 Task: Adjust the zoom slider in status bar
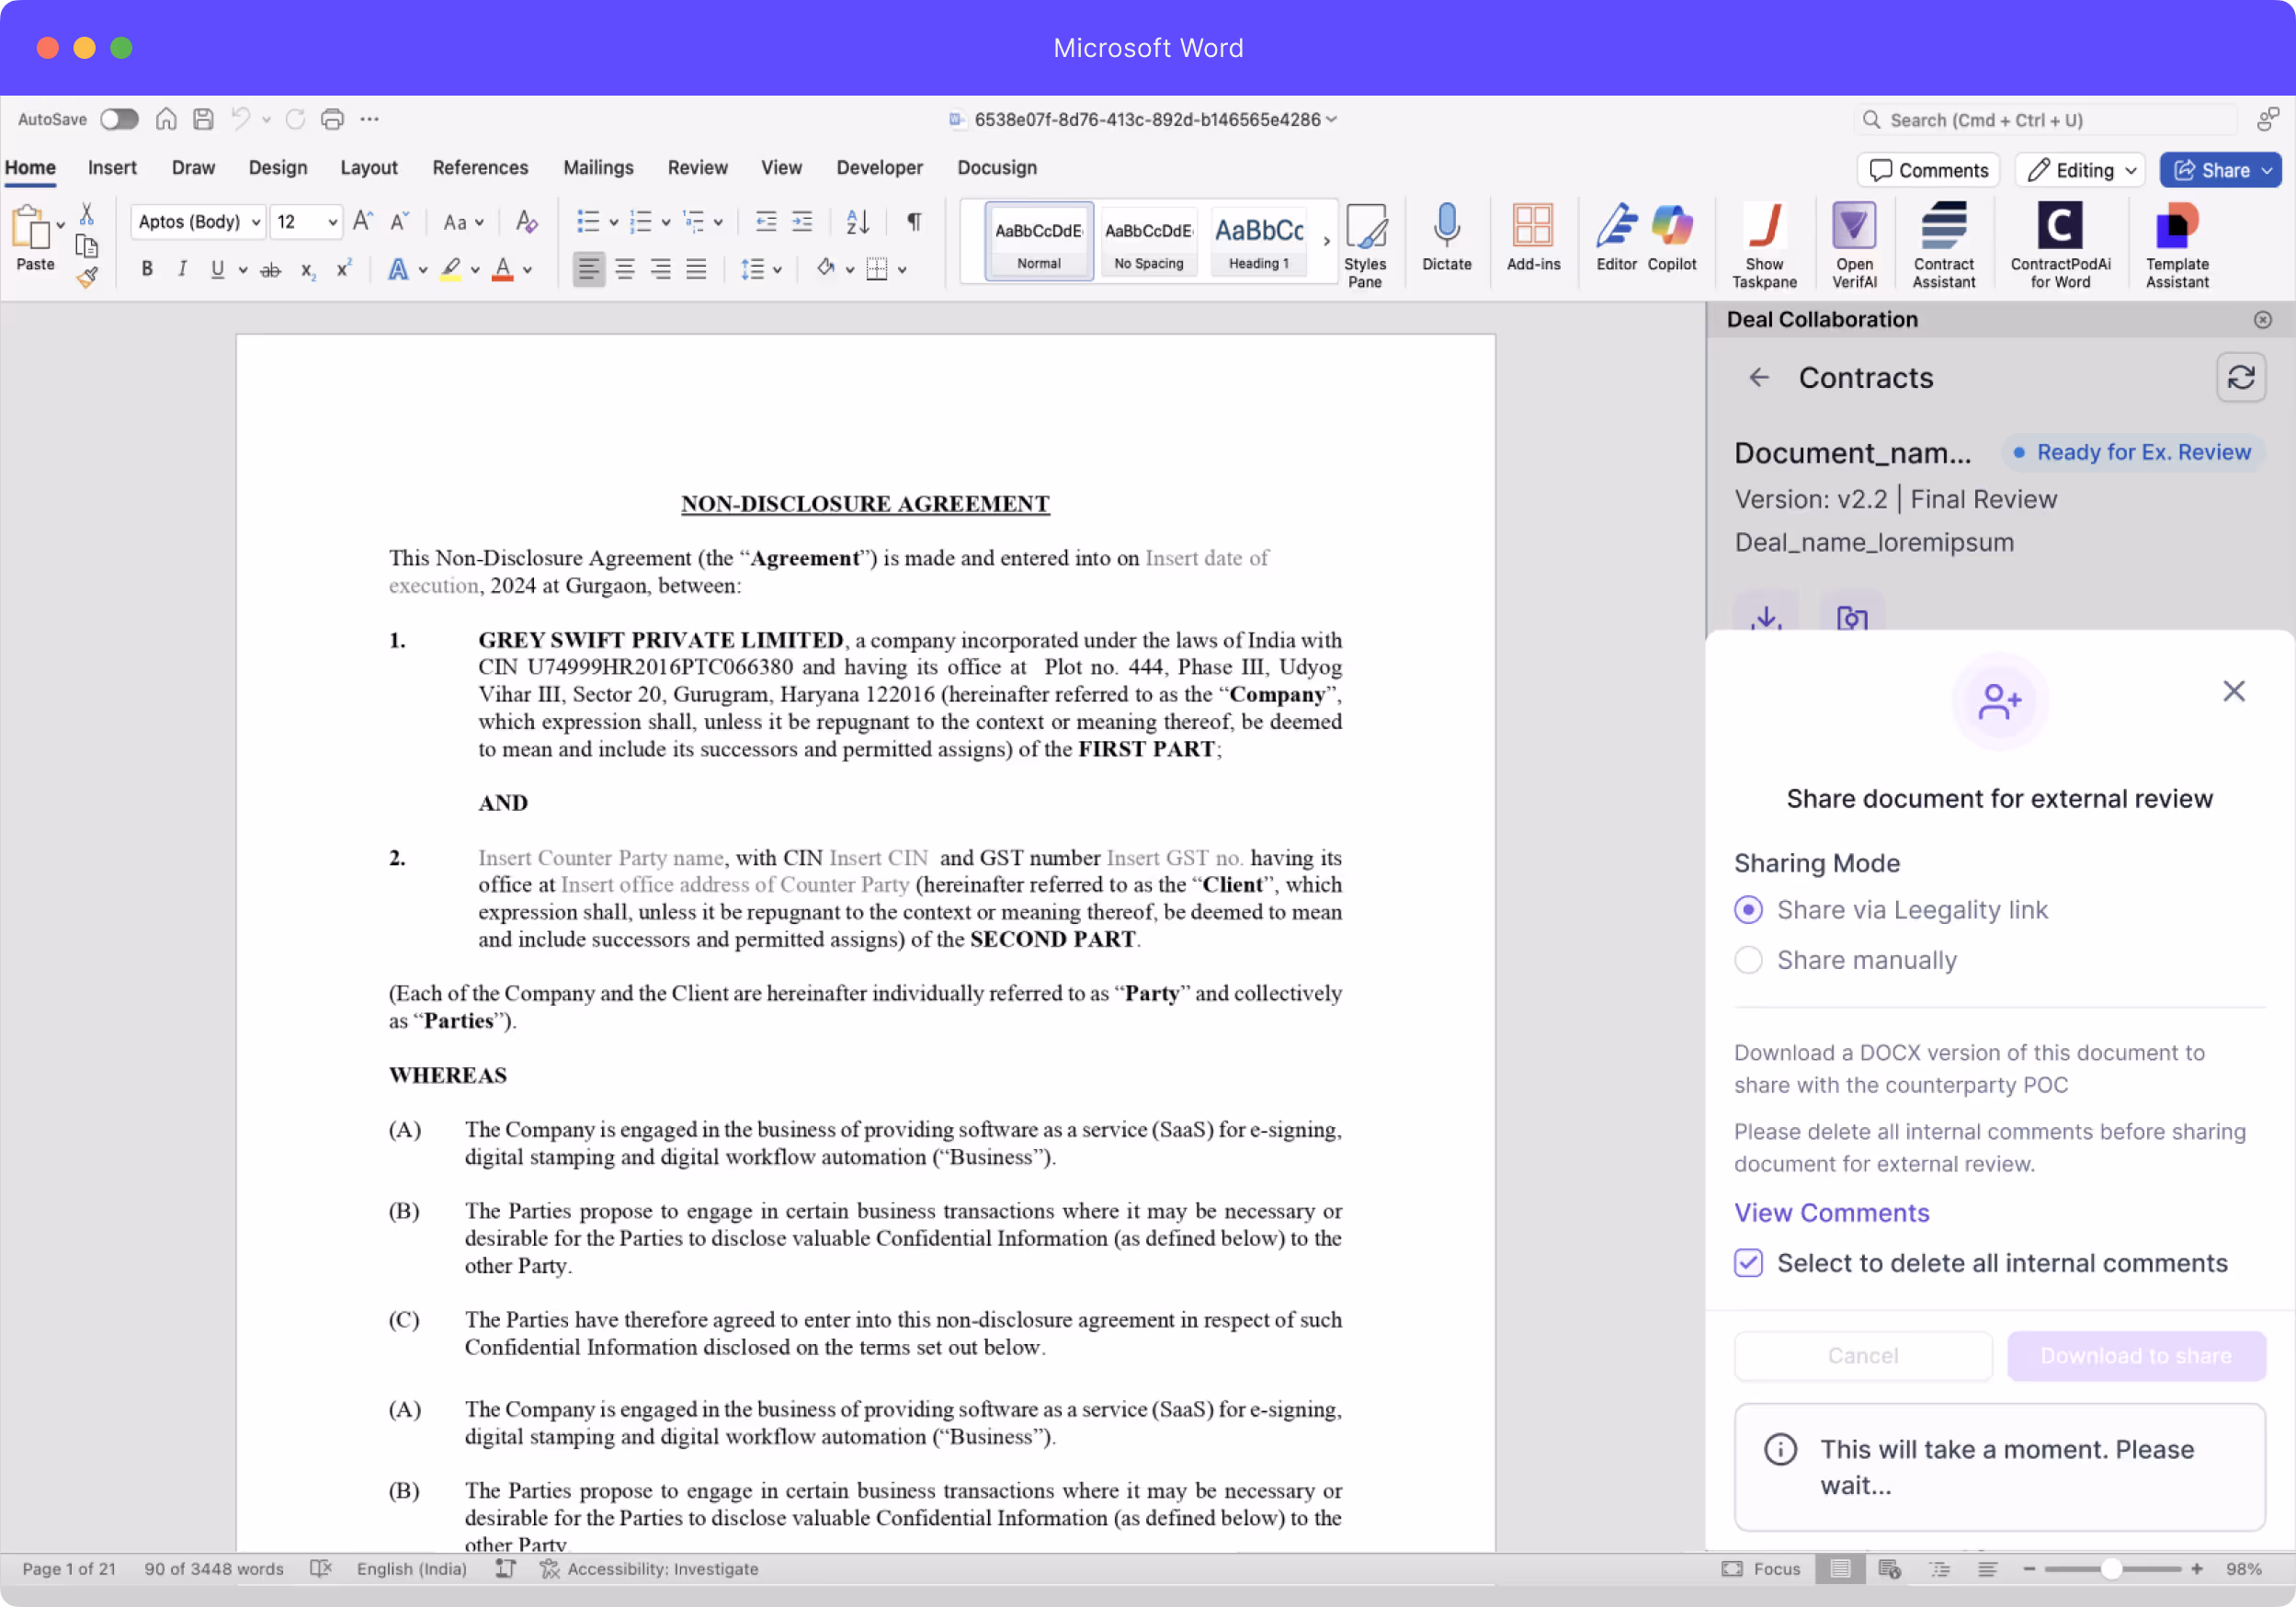click(2110, 1569)
